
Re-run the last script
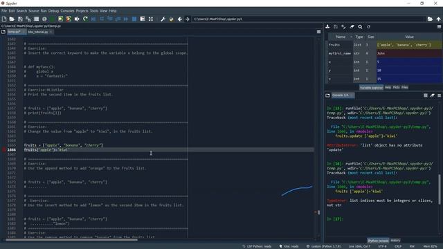tap(85, 19)
